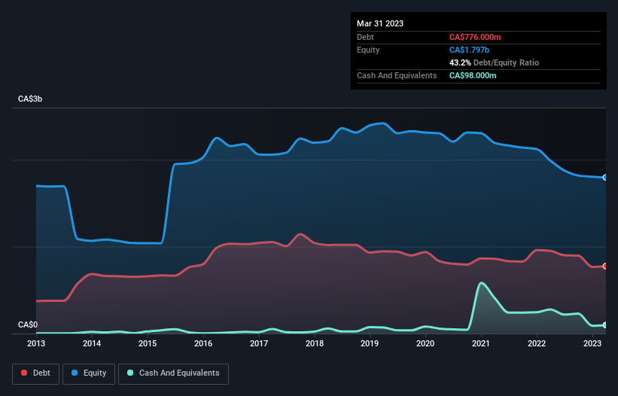Select the red Debt endpoint marker
The width and height of the screenshot is (618, 396).
click(x=605, y=267)
